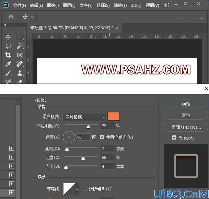Click the angle value field 90
209x199 pixels.
coord(84,137)
